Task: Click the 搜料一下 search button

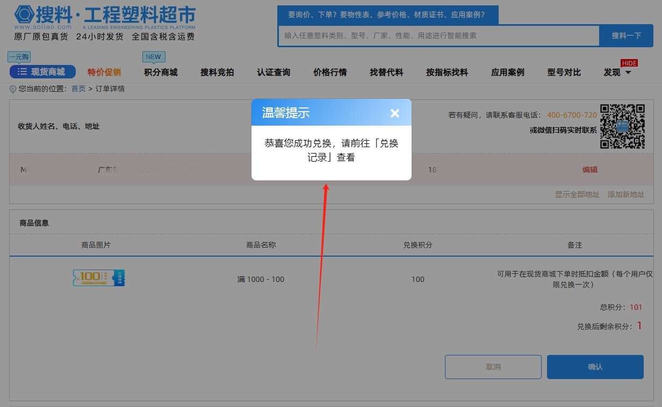Action: click(x=626, y=36)
